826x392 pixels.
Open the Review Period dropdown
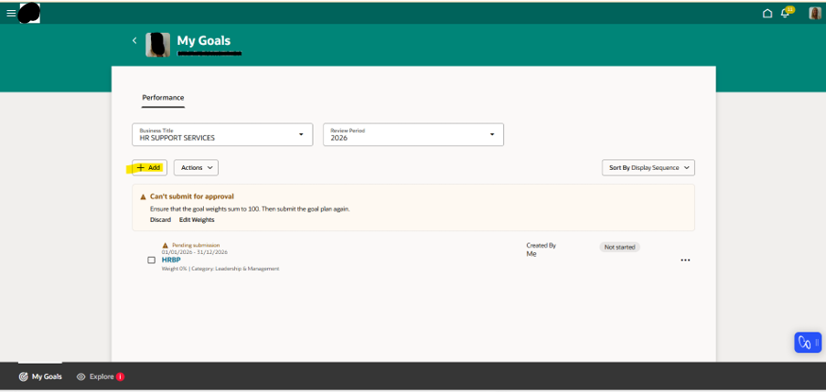pyautogui.click(x=413, y=134)
